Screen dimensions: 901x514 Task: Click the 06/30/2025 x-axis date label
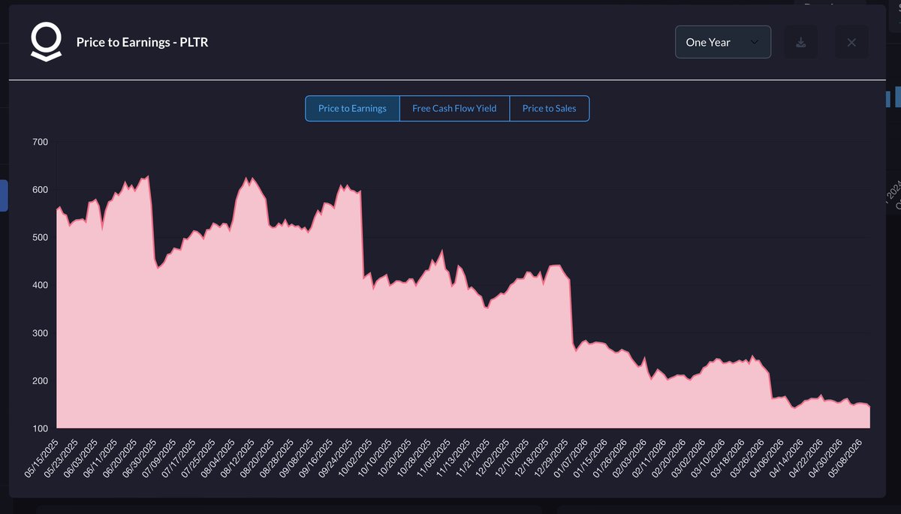tap(140, 457)
